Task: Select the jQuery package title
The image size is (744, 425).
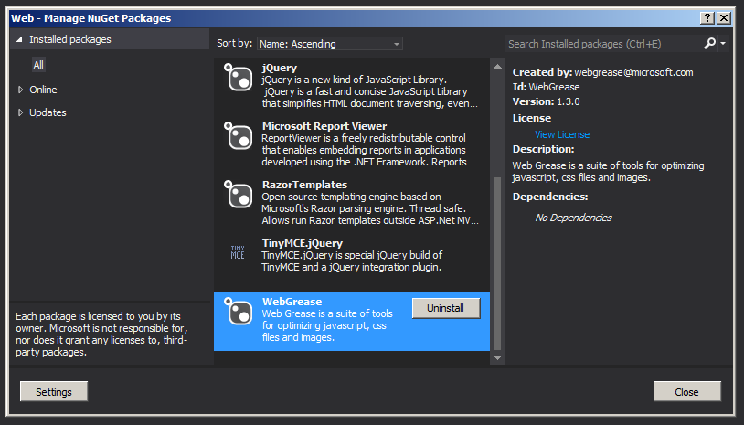Action: (x=280, y=68)
